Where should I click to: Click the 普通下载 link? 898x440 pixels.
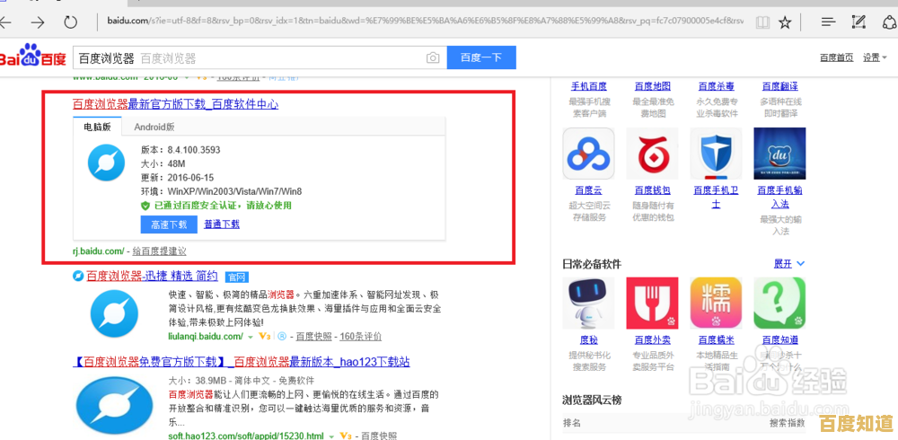[x=222, y=224]
